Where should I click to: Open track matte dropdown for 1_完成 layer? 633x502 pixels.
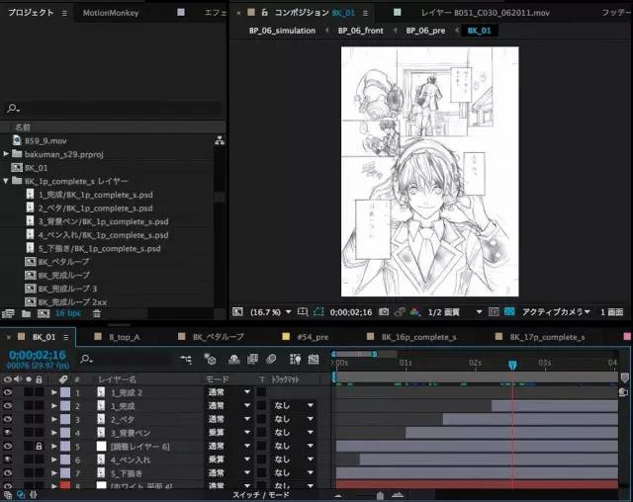(294, 405)
